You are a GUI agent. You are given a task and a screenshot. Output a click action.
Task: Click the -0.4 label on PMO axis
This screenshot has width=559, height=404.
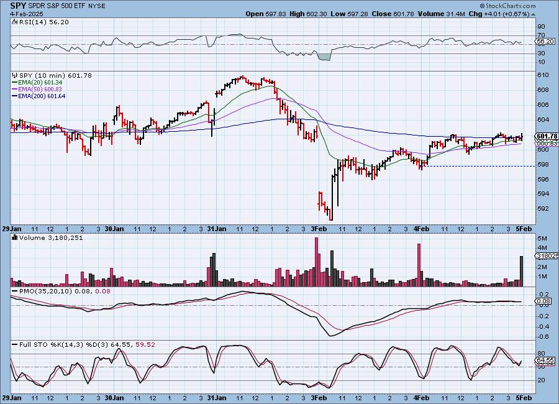(x=543, y=326)
